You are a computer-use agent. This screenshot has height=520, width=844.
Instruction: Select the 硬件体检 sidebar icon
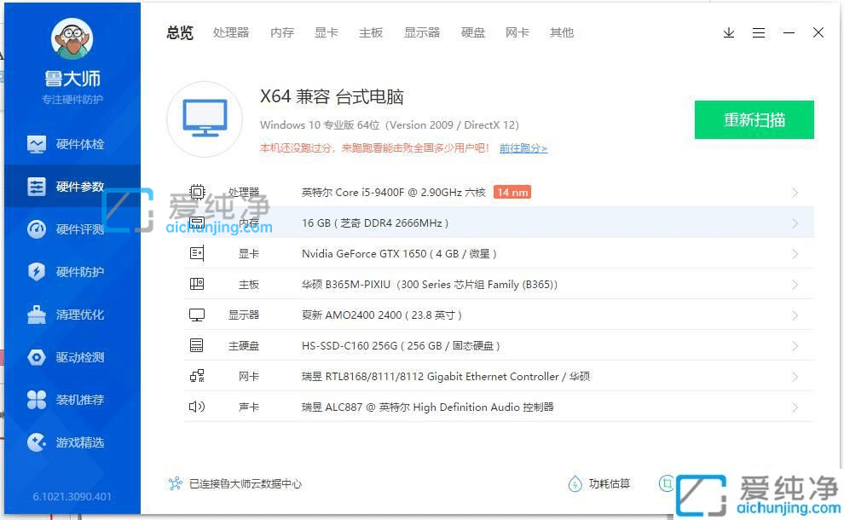pos(72,143)
